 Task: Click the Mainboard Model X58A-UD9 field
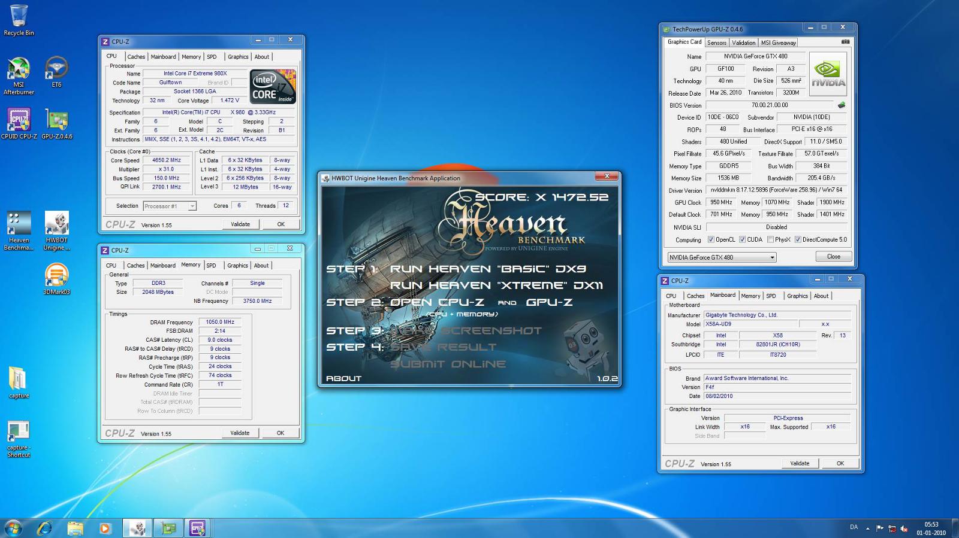(x=750, y=324)
